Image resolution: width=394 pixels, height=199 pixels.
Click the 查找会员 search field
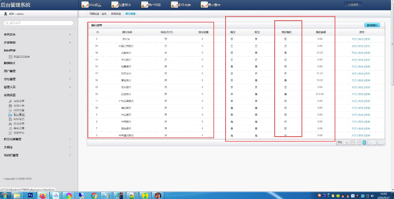point(38,23)
